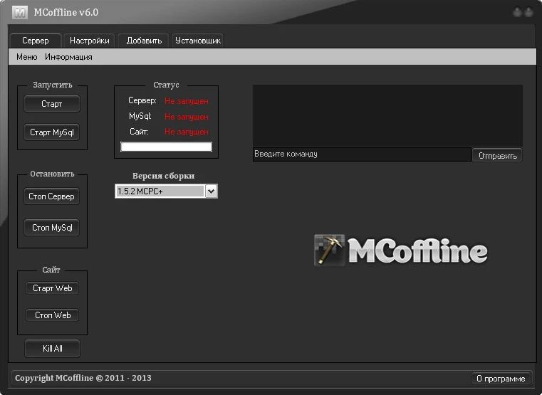The width and height of the screenshot is (542, 395).
Task: Open the Меню menu
Action: click(26, 57)
